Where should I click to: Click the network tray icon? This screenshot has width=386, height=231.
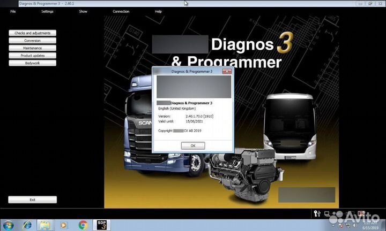(348, 225)
